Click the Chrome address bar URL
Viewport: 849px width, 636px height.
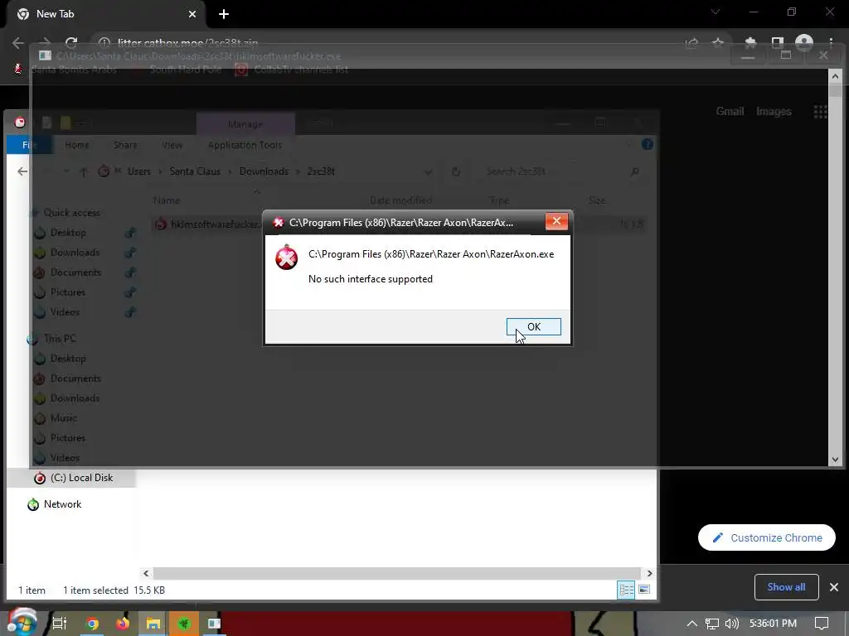(x=187, y=43)
